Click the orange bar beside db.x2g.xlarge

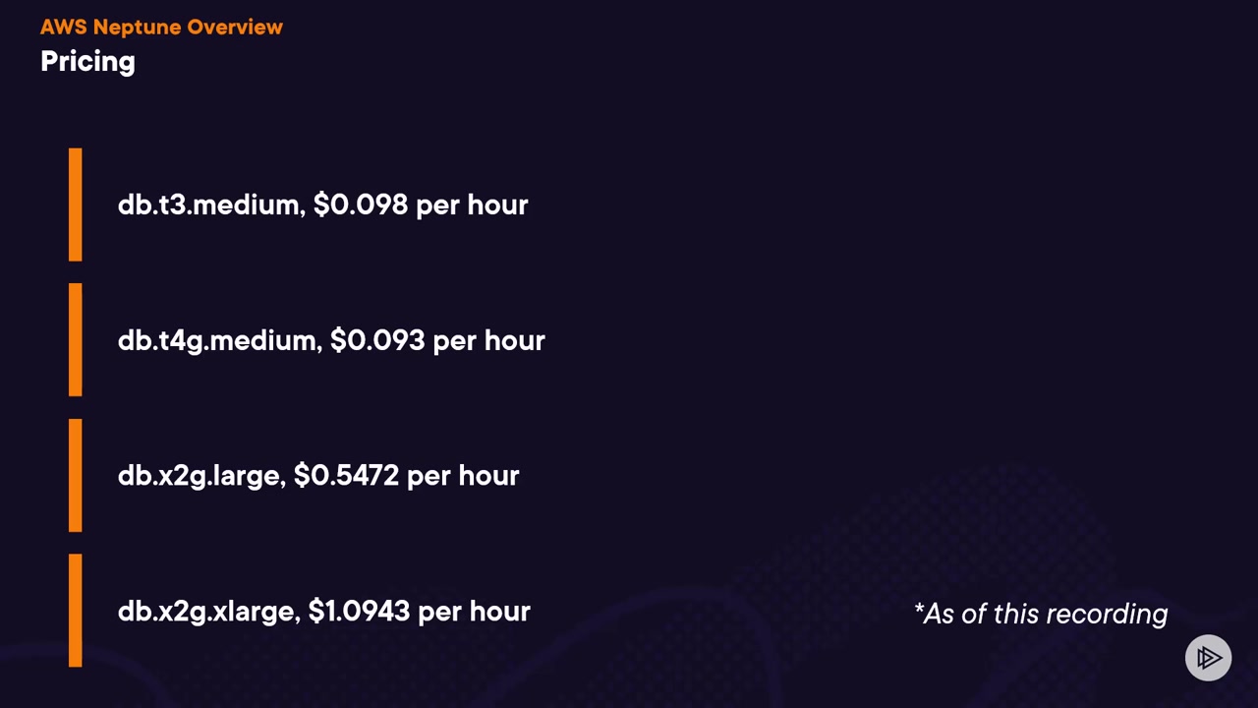pyautogui.click(x=76, y=611)
